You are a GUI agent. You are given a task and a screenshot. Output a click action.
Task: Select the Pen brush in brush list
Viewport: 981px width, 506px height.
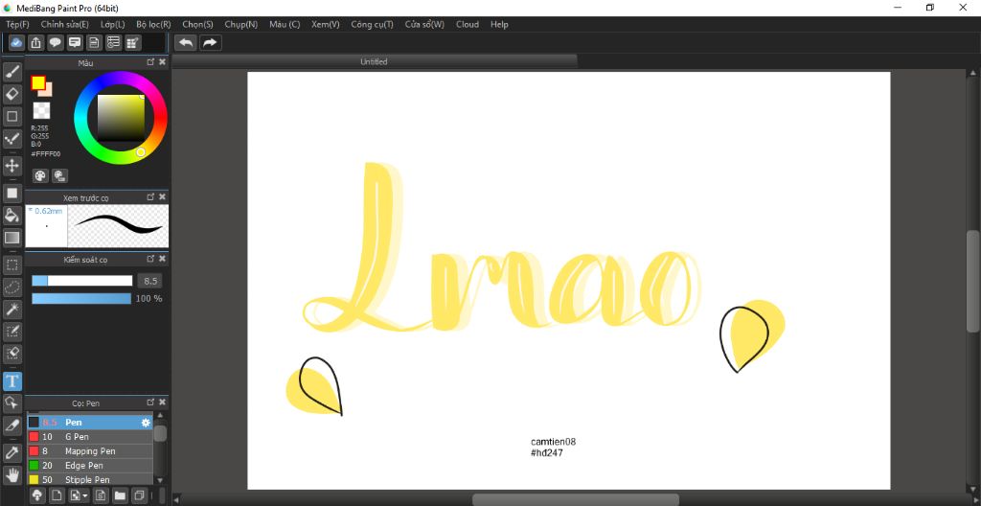[x=90, y=422]
